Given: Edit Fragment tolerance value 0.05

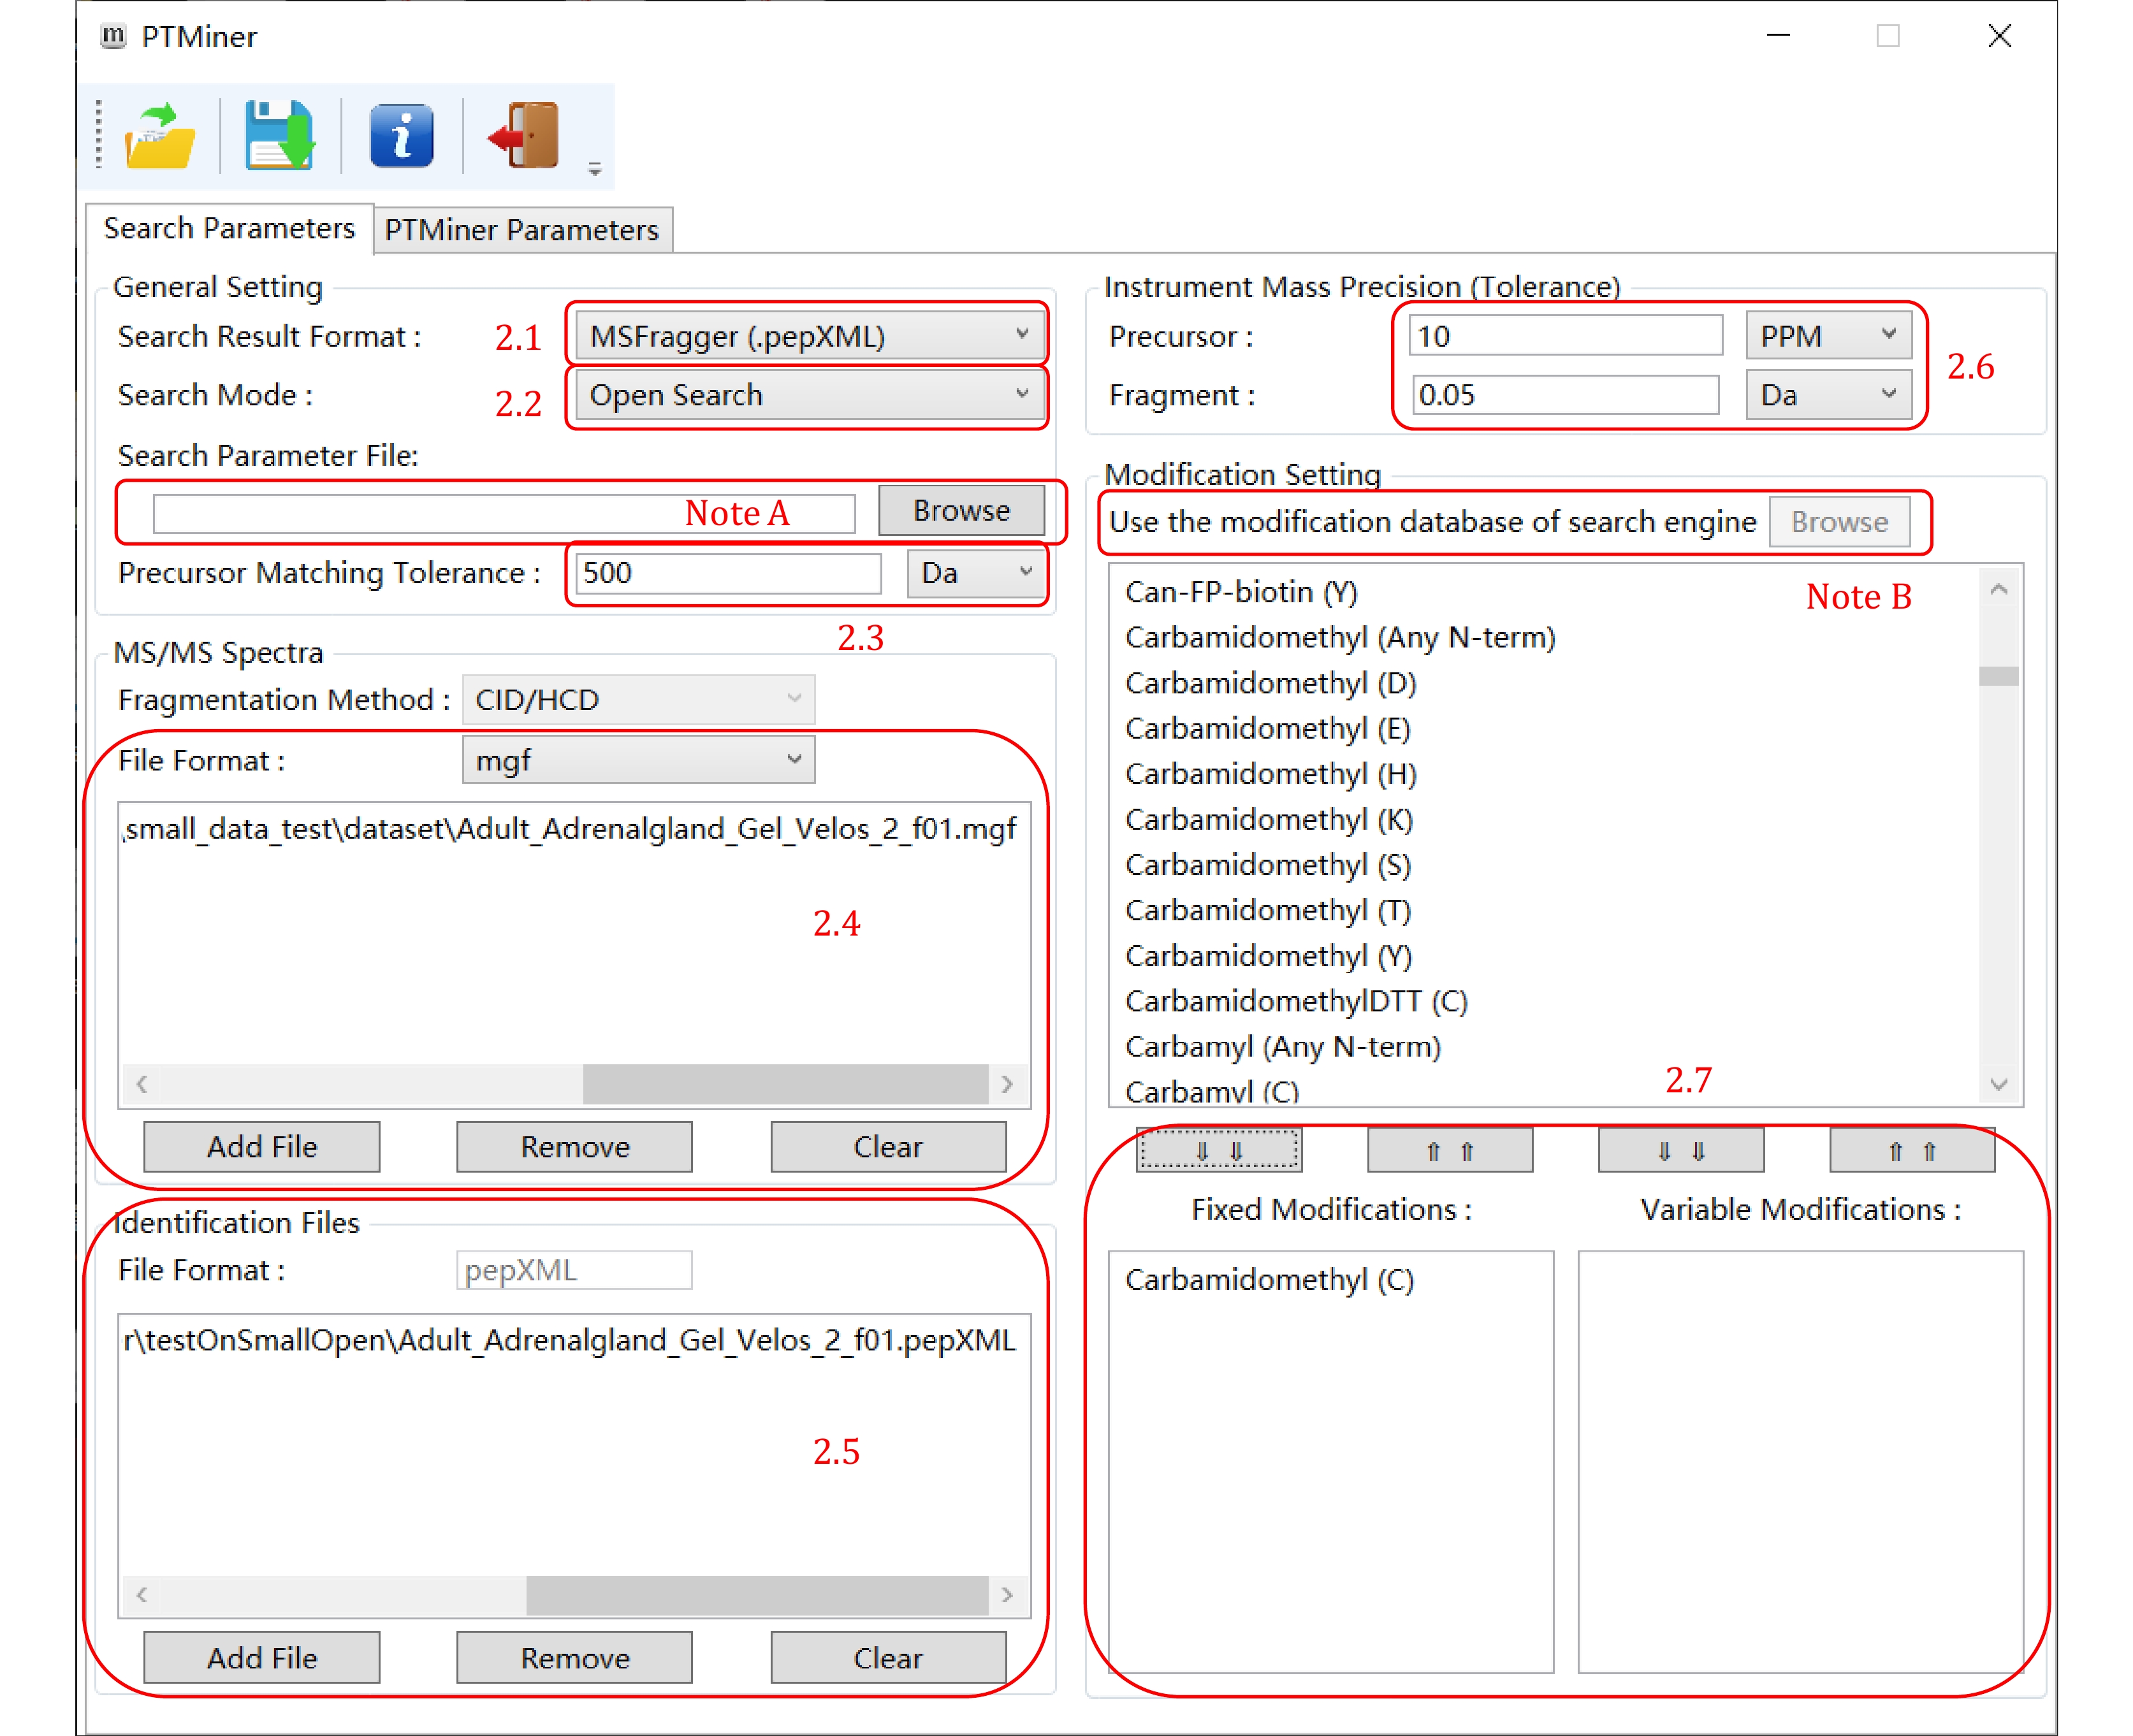Looking at the screenshot, I should [1566, 395].
